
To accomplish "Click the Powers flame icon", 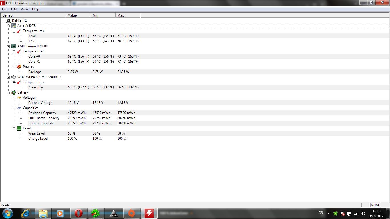I will coord(19,67).
